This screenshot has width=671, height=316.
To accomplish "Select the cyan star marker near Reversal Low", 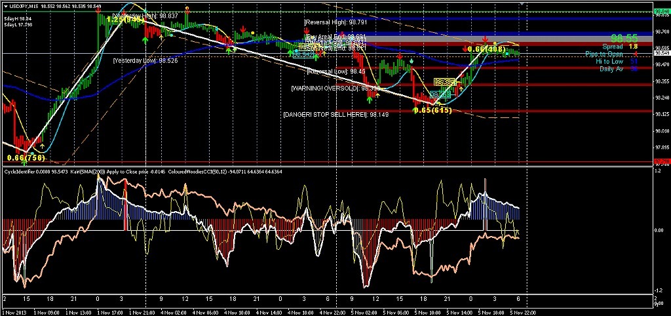I will (412, 62).
